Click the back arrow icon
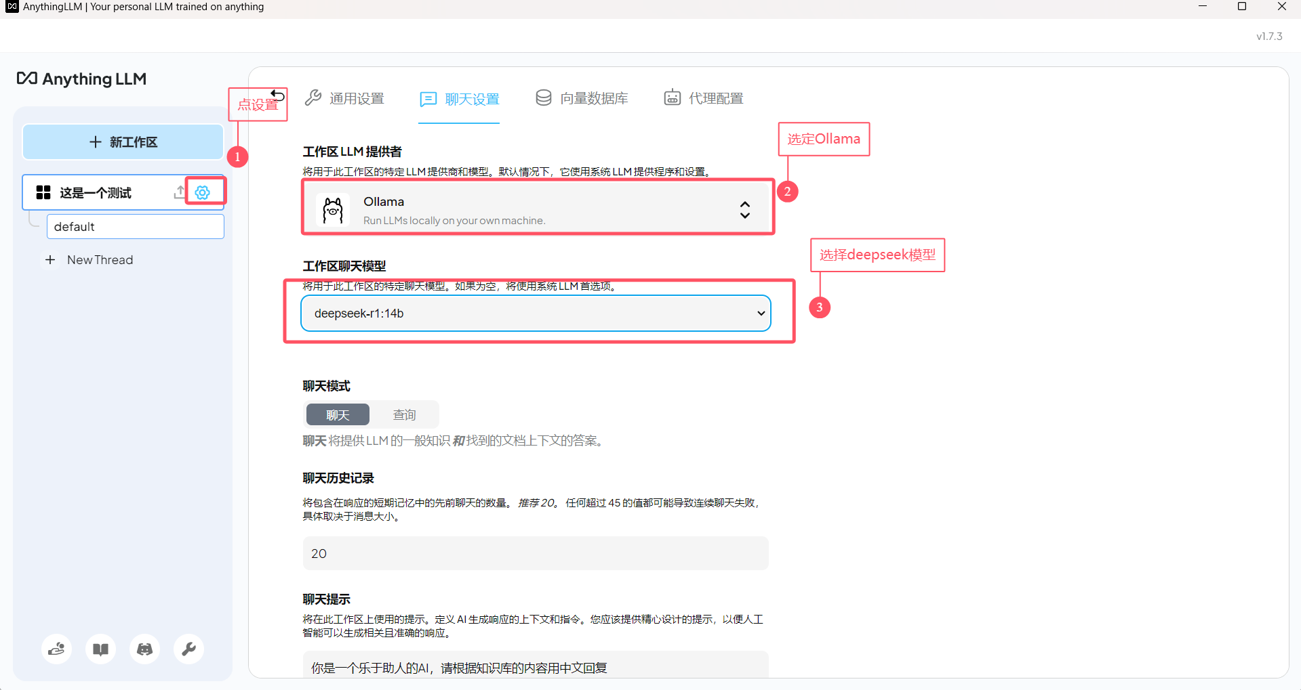 pos(277,95)
